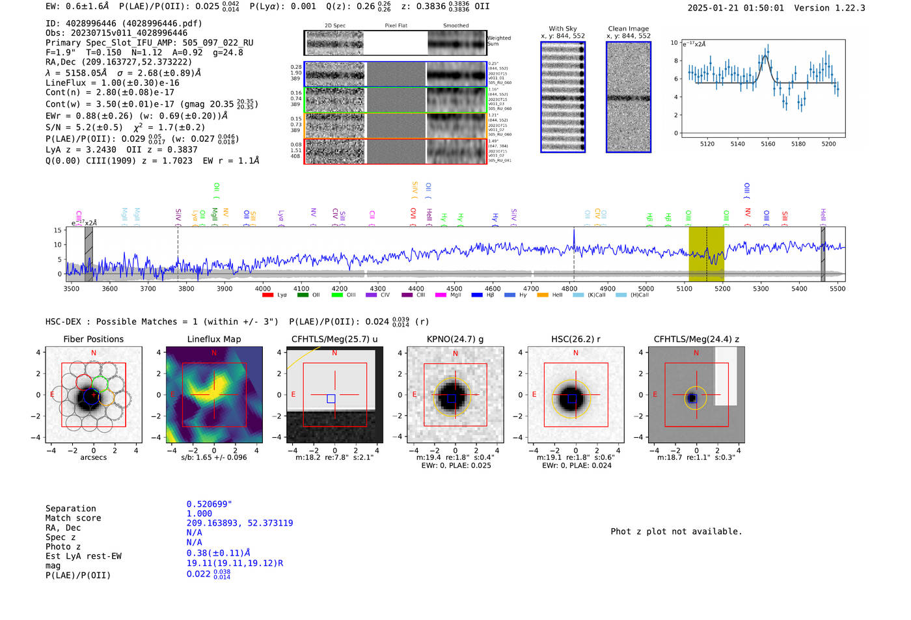
Task: Click the dashed line near 3780 Å
Action: 178,254
